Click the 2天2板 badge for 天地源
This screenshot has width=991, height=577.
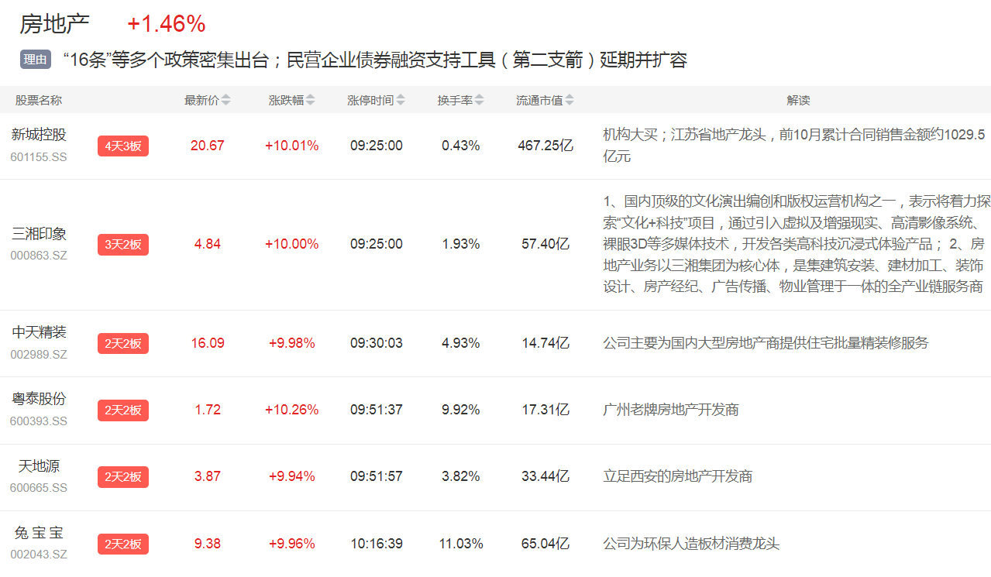click(x=123, y=477)
